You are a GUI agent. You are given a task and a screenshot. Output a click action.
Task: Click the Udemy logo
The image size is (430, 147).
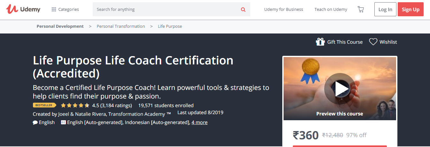tap(23, 9)
